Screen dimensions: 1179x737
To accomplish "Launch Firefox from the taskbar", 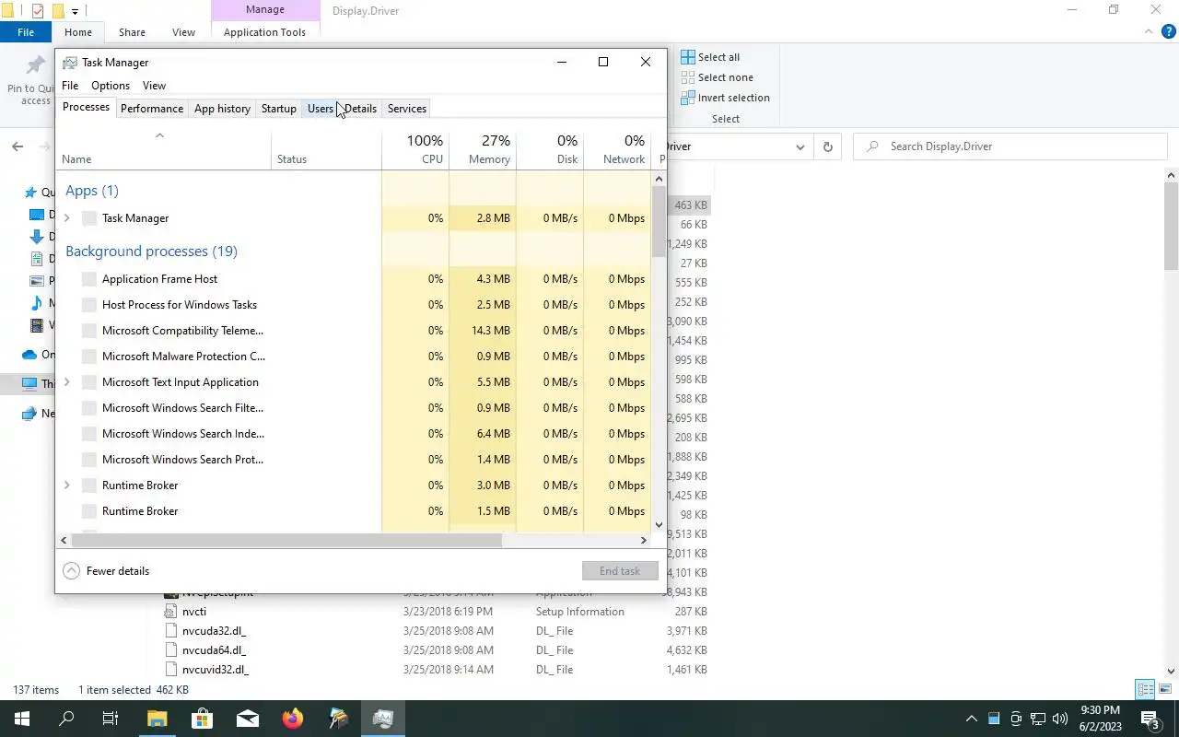I will (293, 719).
